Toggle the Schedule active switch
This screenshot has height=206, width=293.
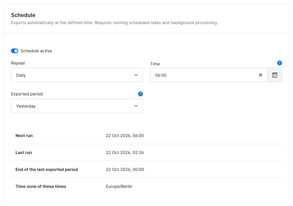[15, 51]
